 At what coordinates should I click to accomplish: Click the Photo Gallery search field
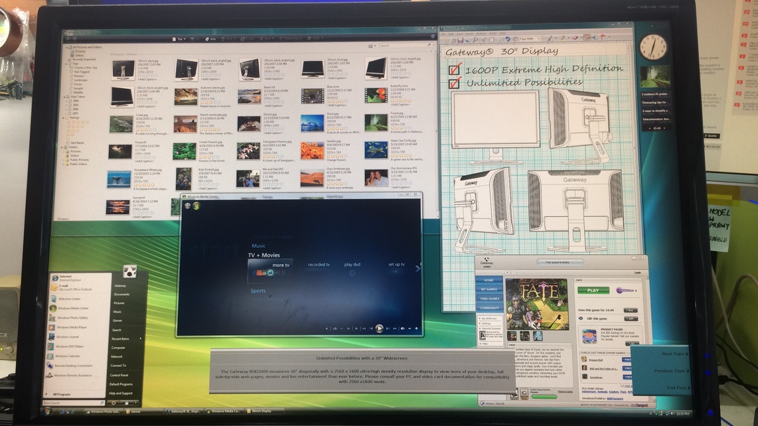click(405, 45)
